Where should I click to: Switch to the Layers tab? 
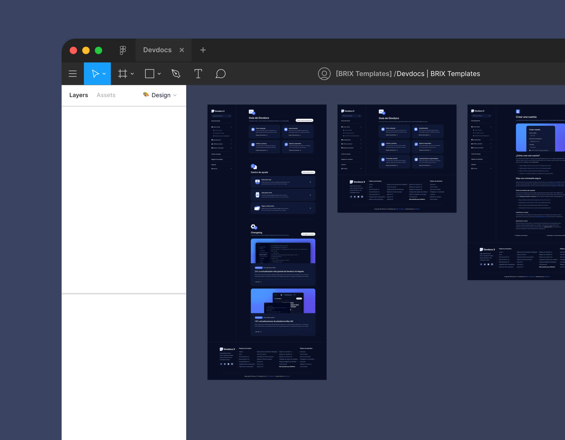click(x=79, y=95)
